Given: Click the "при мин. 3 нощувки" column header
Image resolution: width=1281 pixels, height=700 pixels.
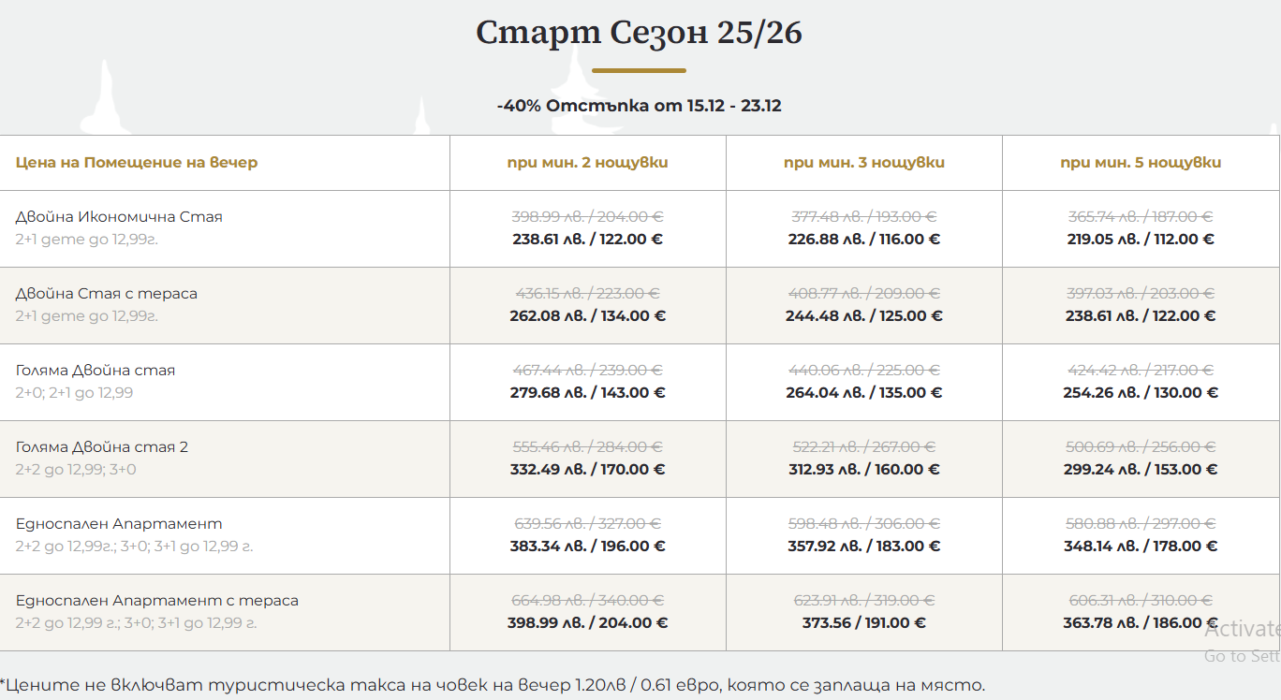Looking at the screenshot, I should click(863, 163).
